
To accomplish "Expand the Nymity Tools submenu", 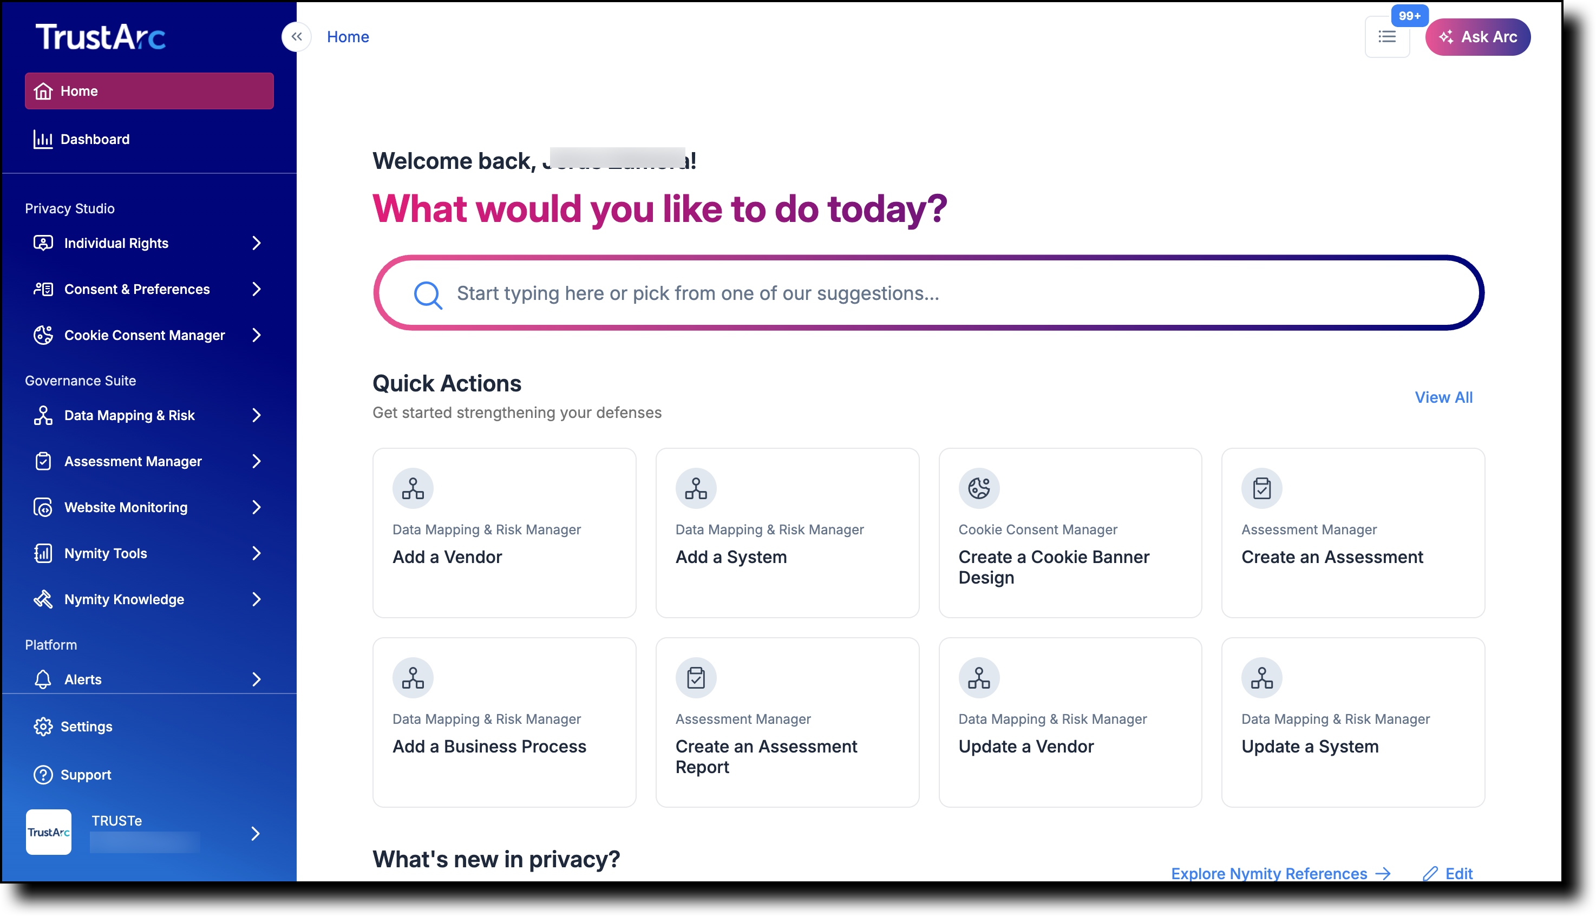I will click(x=257, y=553).
